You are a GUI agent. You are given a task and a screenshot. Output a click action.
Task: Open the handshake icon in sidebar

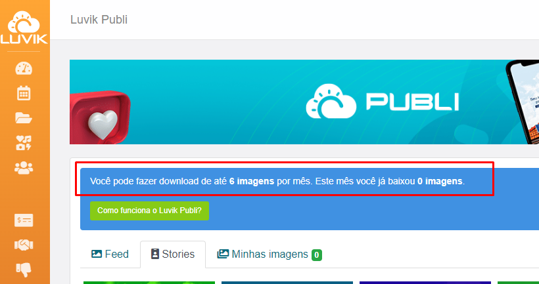pyautogui.click(x=24, y=245)
